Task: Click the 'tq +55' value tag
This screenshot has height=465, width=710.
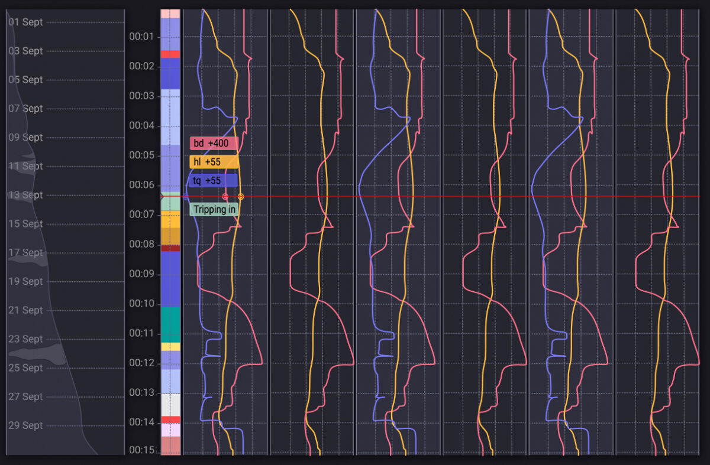Action: pyautogui.click(x=214, y=181)
